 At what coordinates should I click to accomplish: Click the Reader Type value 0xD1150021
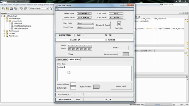[84, 14]
